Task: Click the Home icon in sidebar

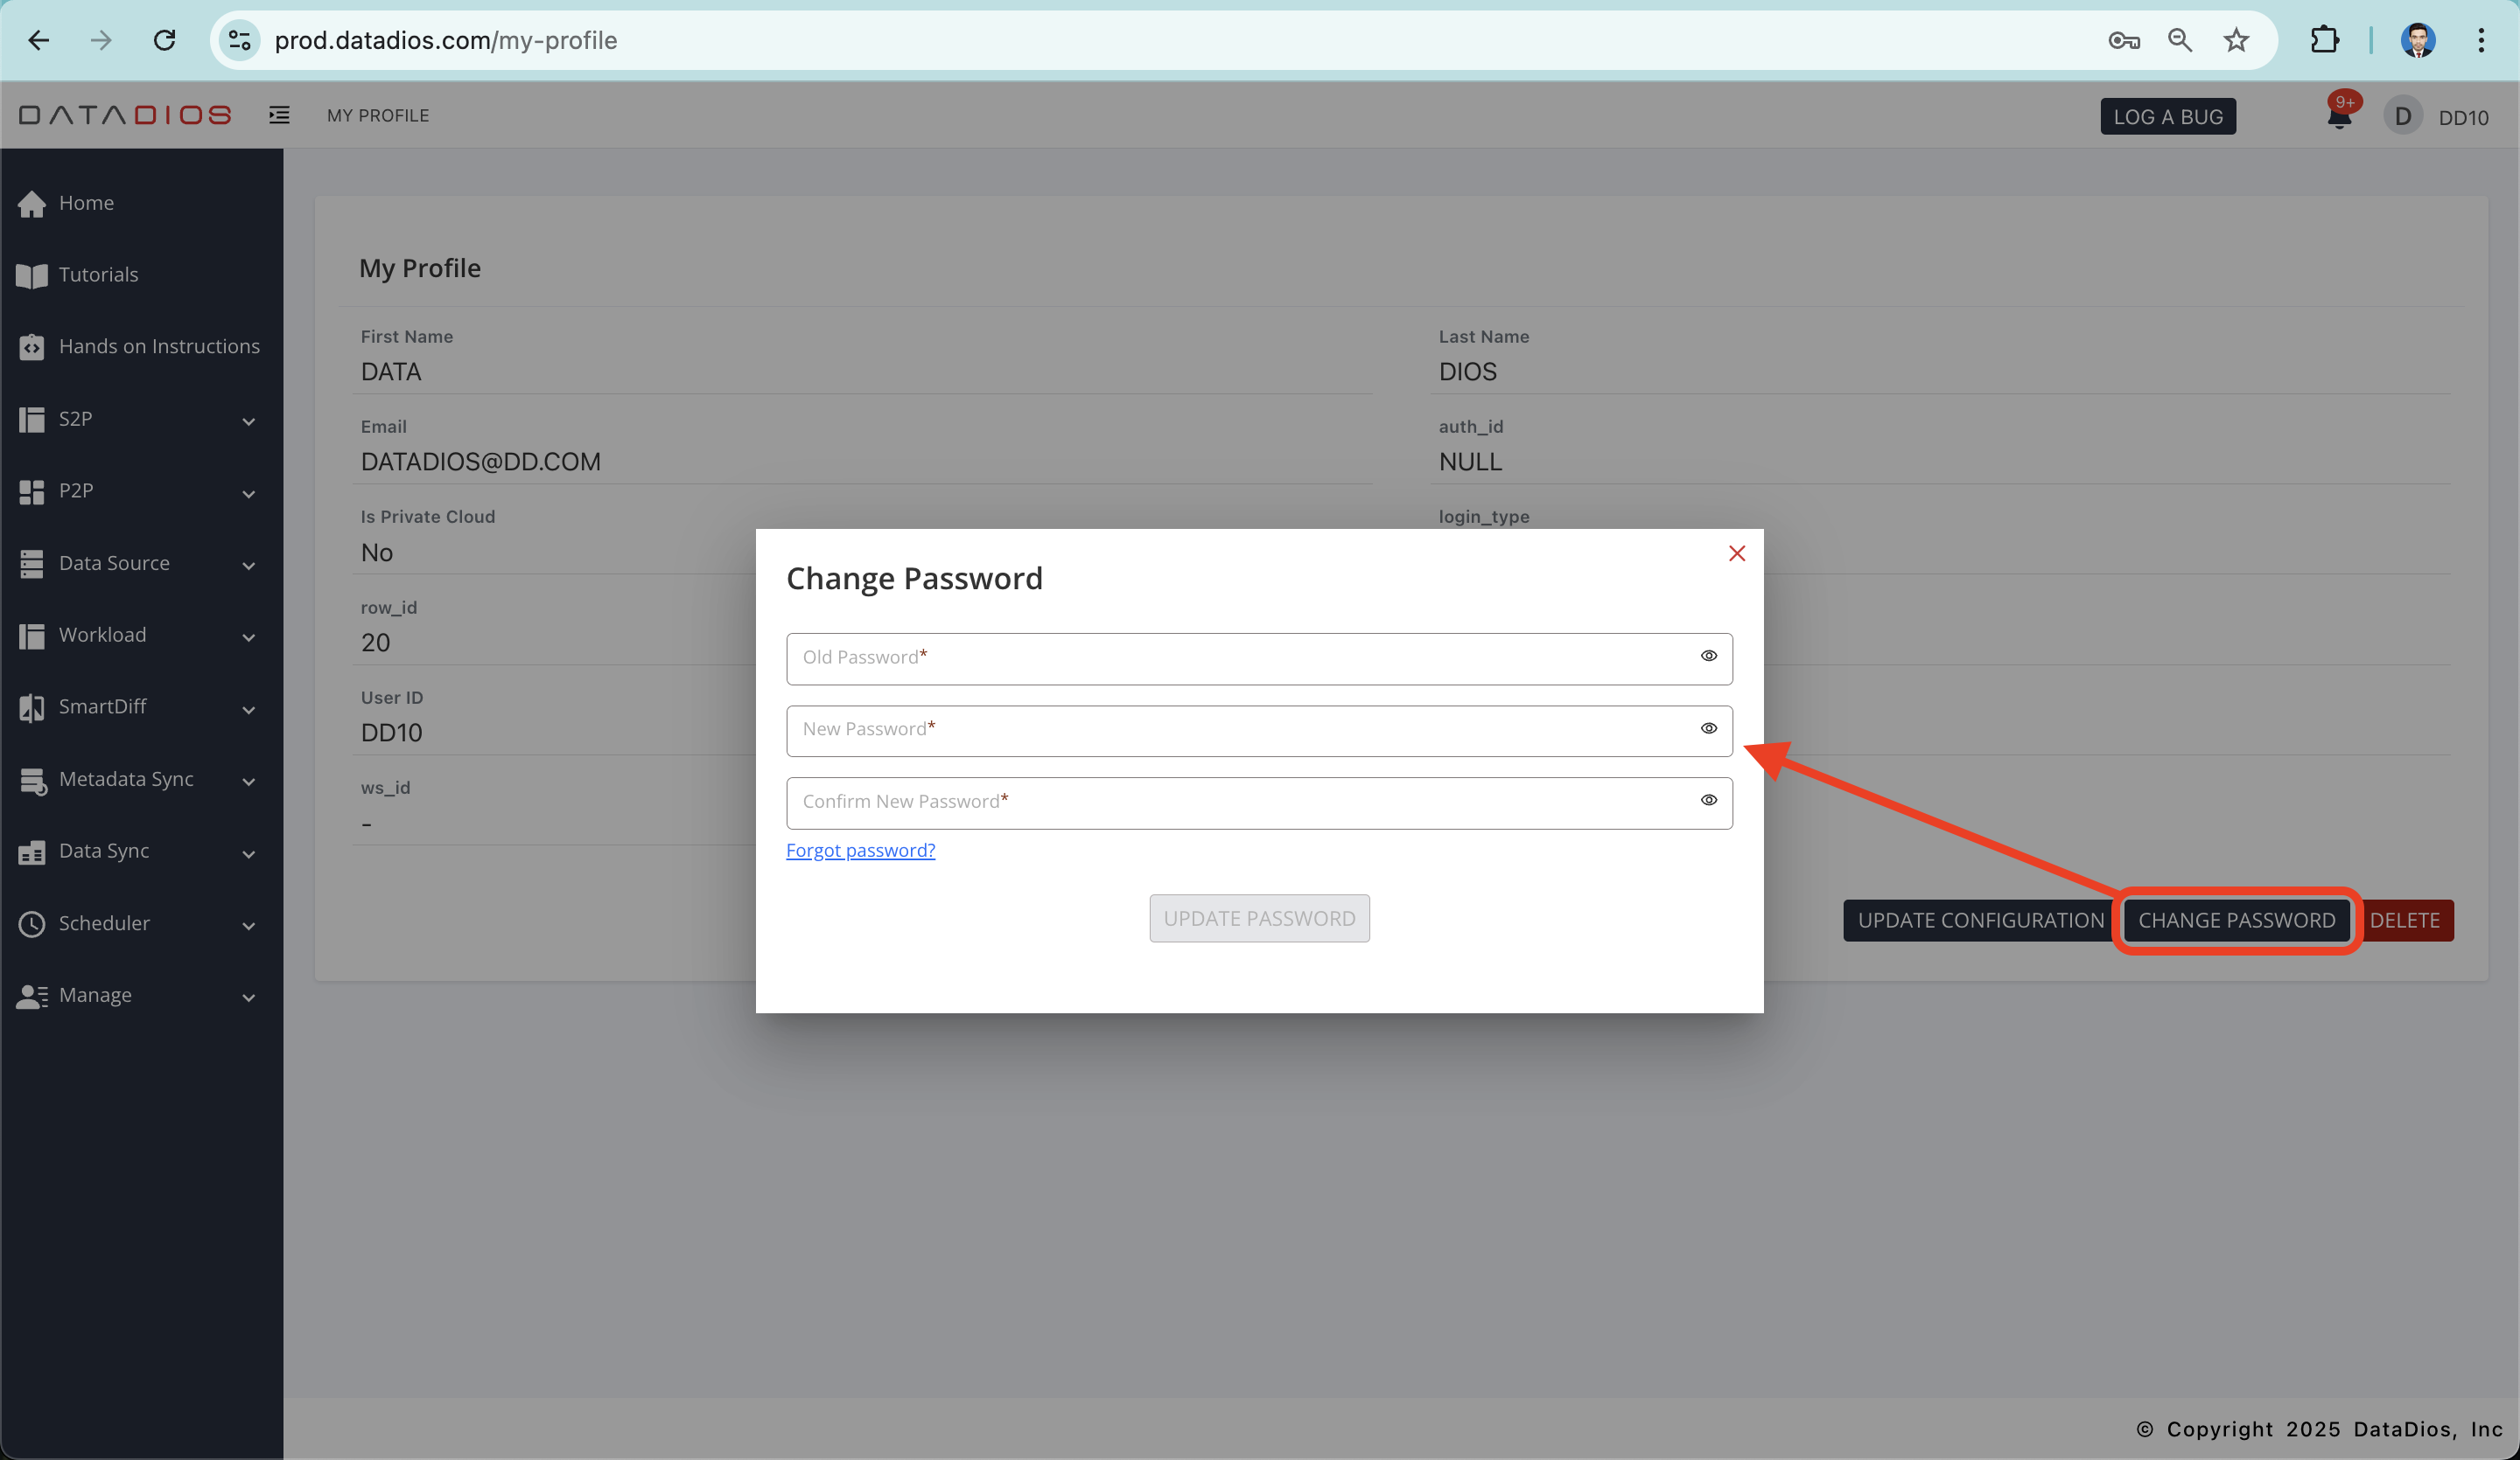Action: coord(32,203)
